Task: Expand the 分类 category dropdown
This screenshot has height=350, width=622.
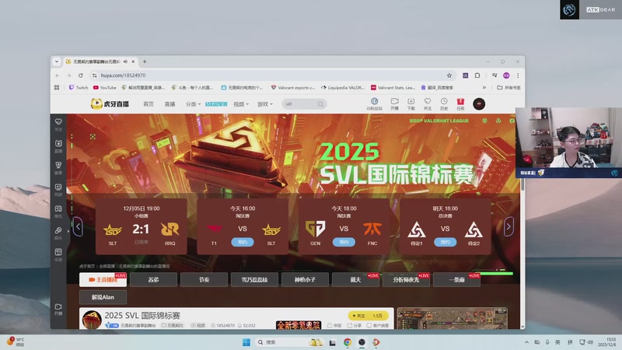Action: [193, 104]
